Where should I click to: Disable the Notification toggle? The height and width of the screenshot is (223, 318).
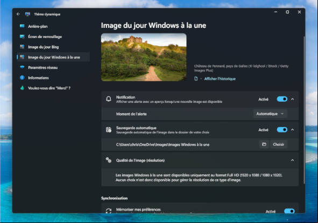(282, 99)
